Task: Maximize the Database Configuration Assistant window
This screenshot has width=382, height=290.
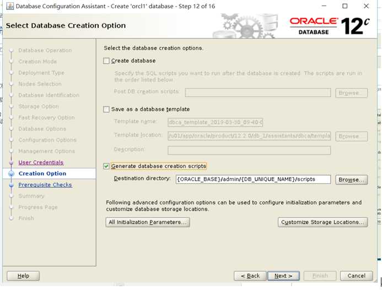Action: (345, 6)
